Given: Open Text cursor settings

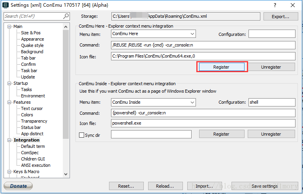Looking at the screenshot, I should 32,108.
